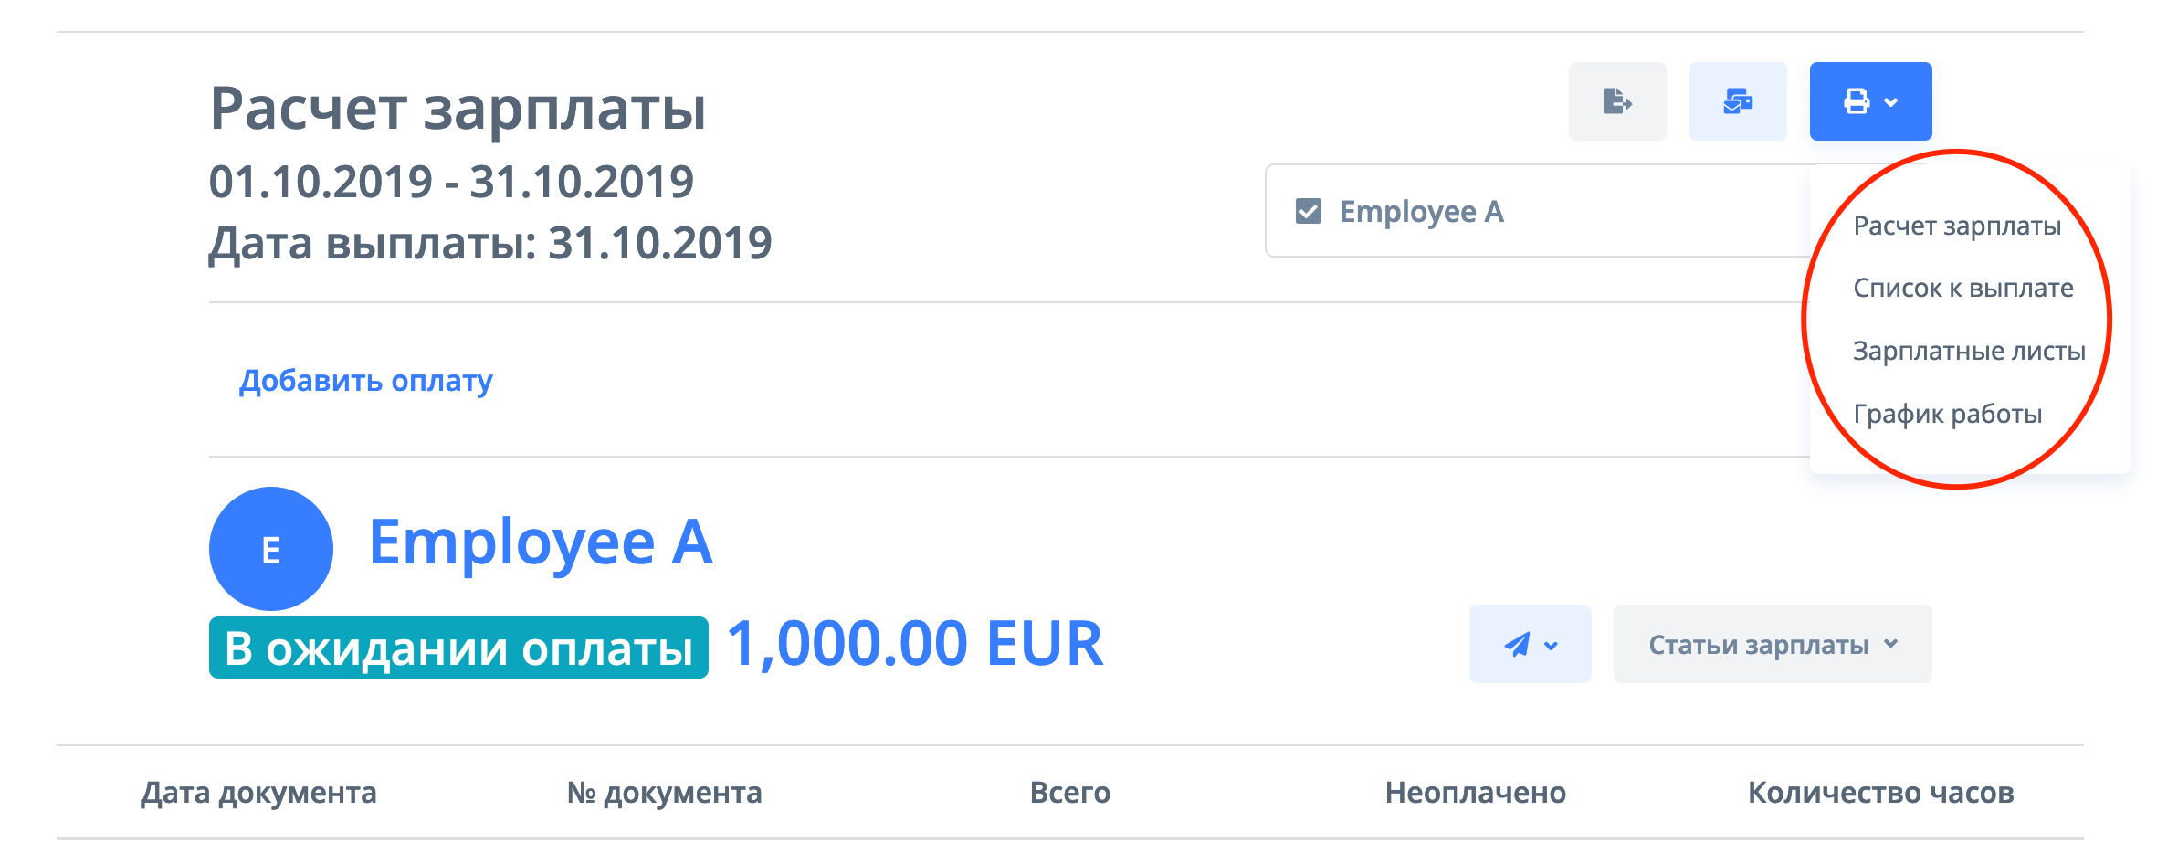
Task: Click the Добавить оплату link
Action: (x=365, y=380)
